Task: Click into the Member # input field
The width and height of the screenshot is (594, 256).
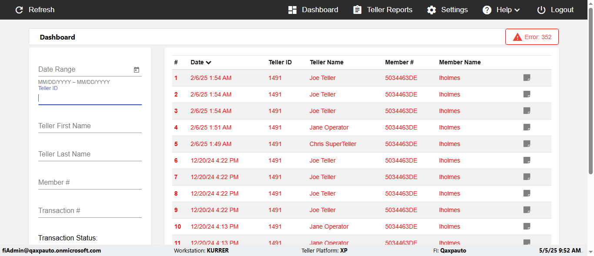Action: pos(90,183)
